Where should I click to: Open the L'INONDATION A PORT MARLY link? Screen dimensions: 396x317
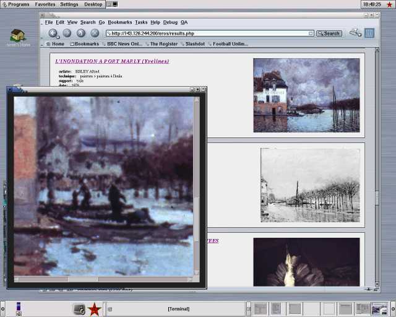(x=112, y=61)
